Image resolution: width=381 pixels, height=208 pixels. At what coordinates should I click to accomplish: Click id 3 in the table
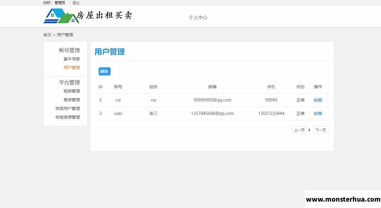click(100, 113)
